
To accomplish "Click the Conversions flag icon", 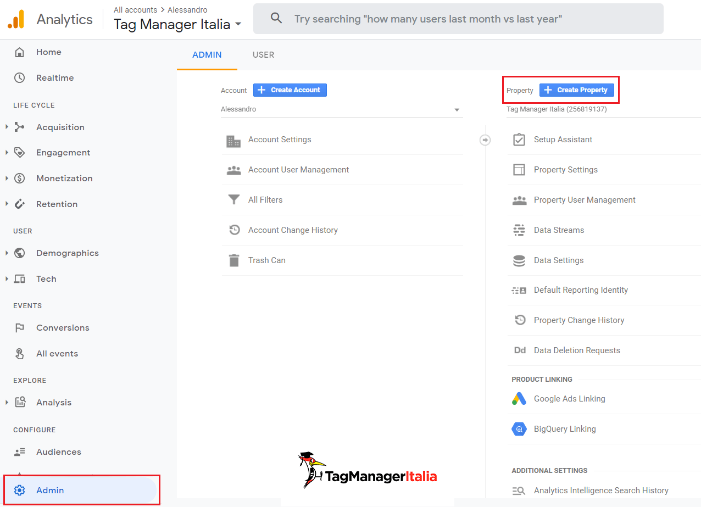I will [x=19, y=328].
